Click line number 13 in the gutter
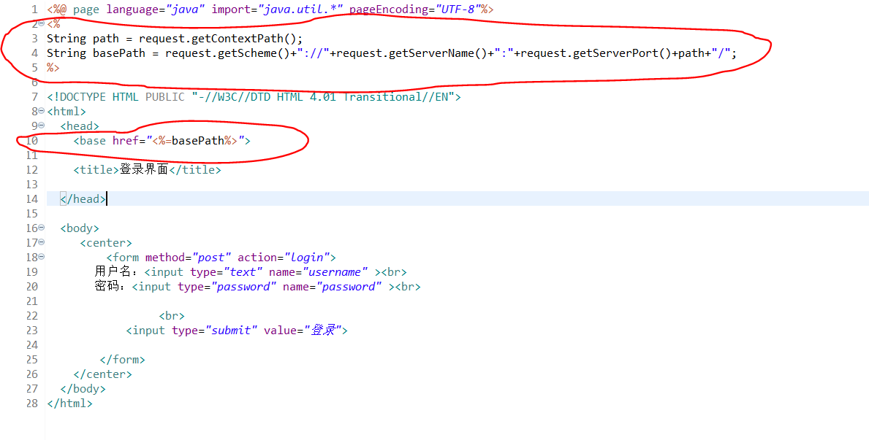Image resolution: width=869 pixels, height=440 pixels. pyautogui.click(x=31, y=185)
